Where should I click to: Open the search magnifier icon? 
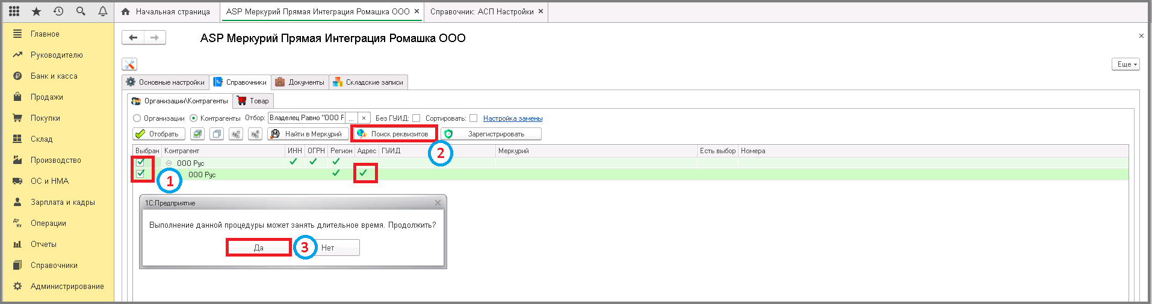(81, 11)
